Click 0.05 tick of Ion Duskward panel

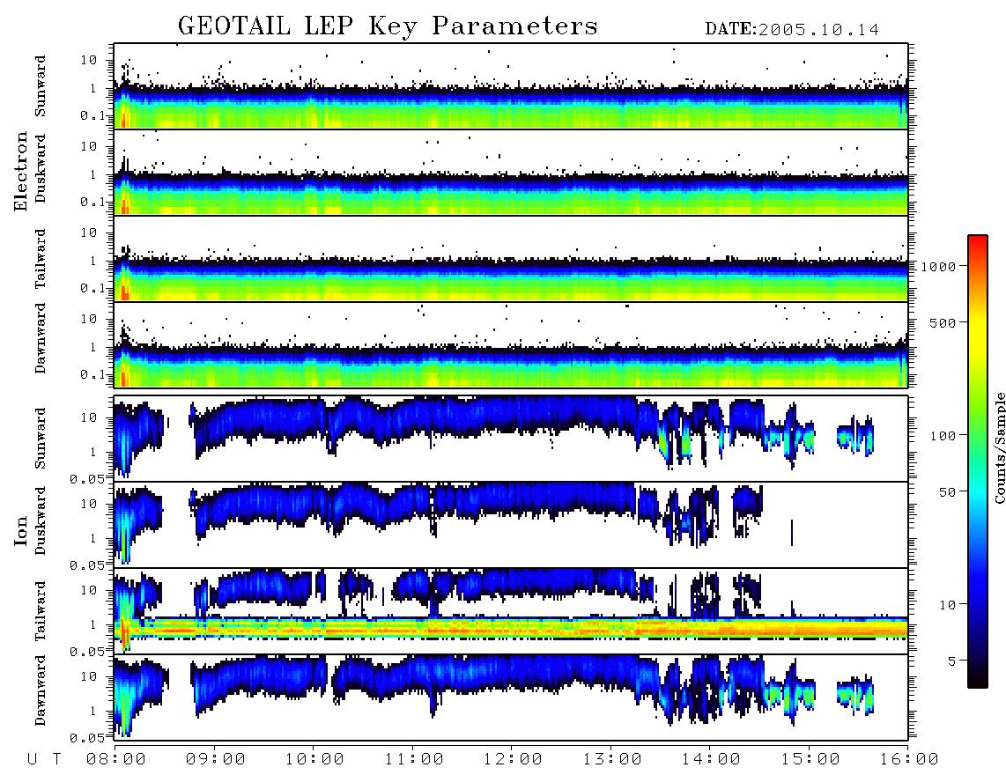(x=86, y=565)
